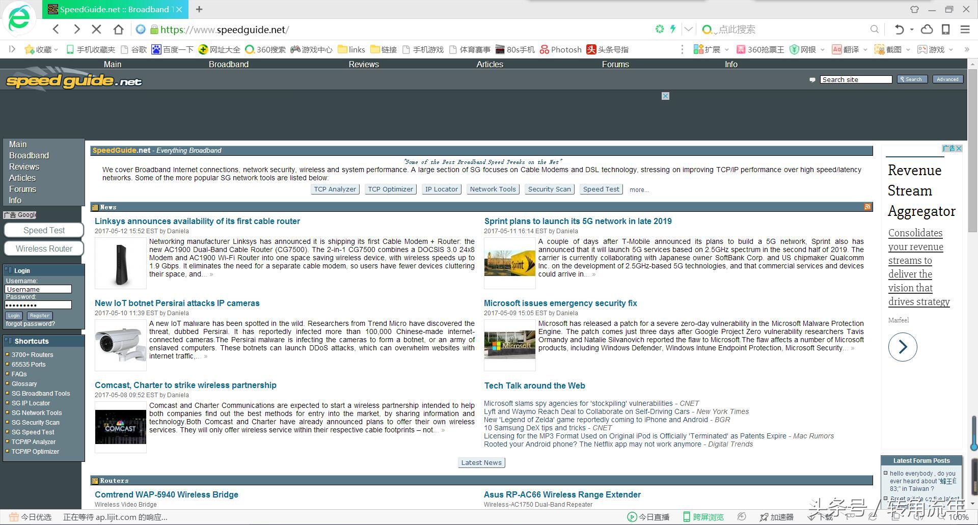Click the Latest News button

481,462
